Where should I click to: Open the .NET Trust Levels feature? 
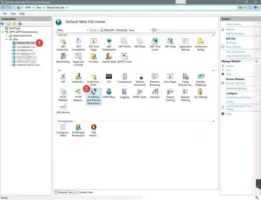pyautogui.click(x=155, y=44)
